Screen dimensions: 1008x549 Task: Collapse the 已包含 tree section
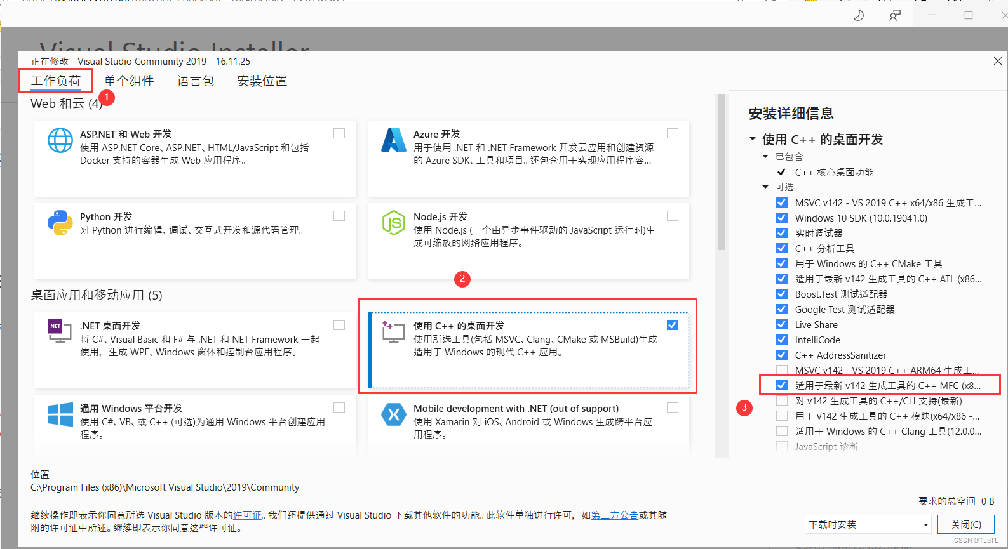coord(765,156)
